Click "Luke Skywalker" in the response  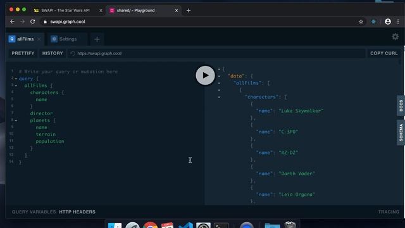(x=301, y=111)
